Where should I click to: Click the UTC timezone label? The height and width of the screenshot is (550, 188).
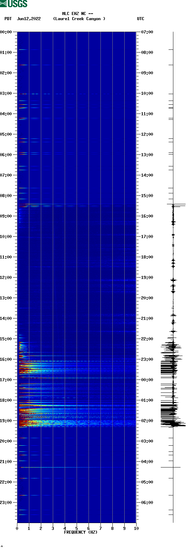[141, 19]
